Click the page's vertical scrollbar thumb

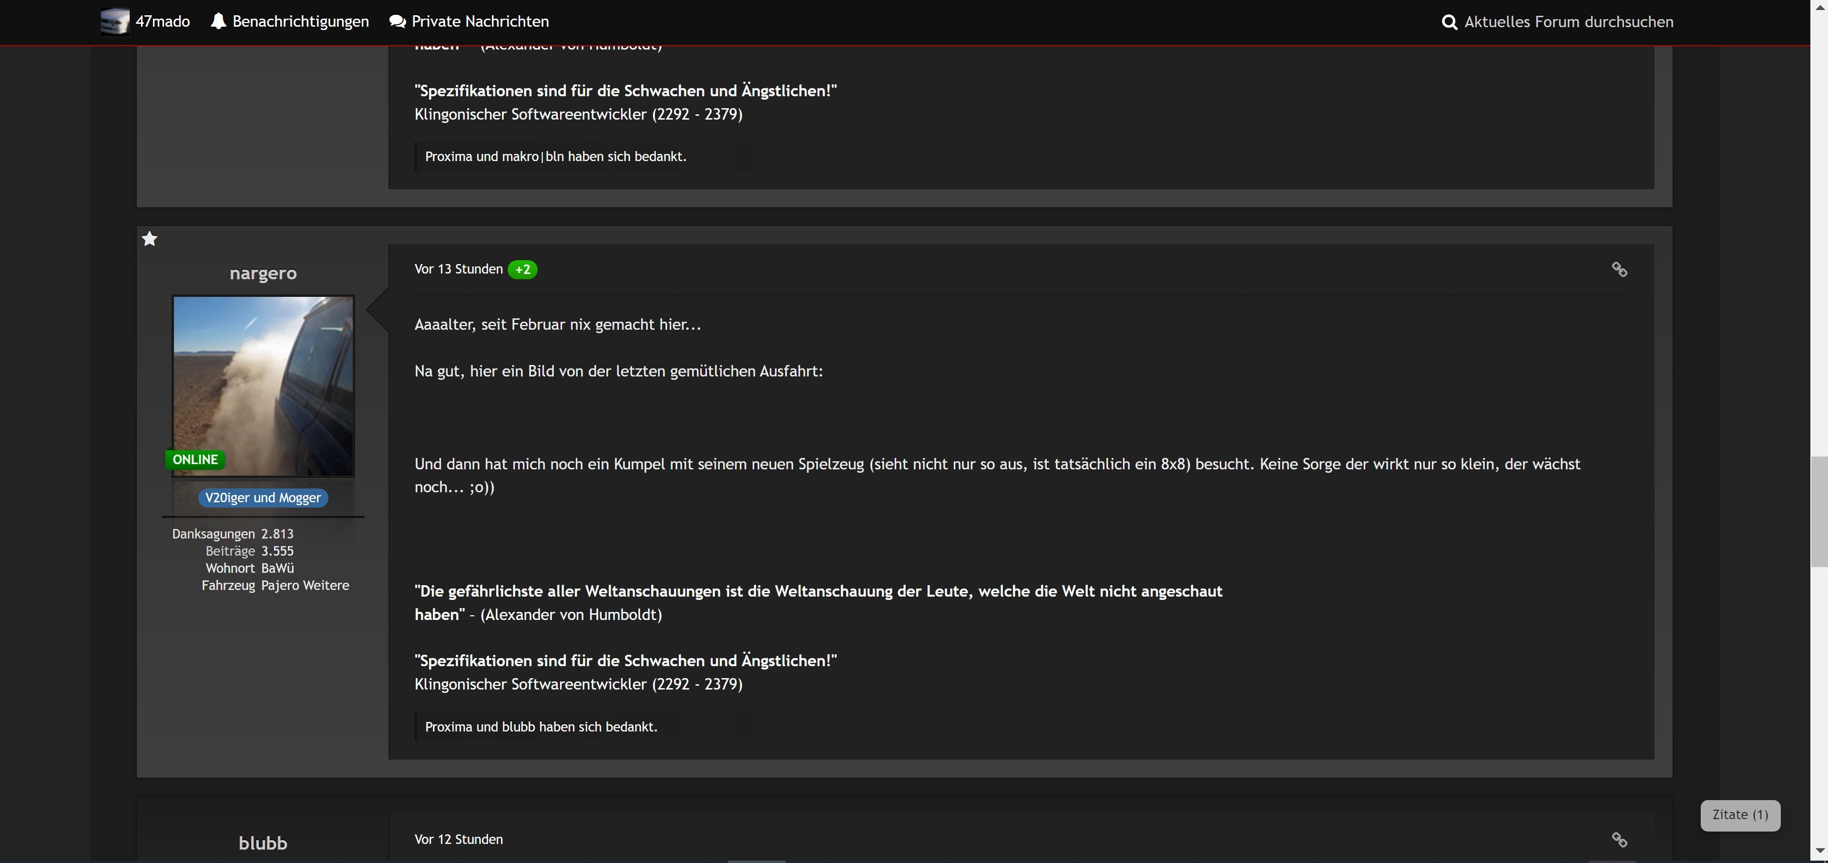1819,511
